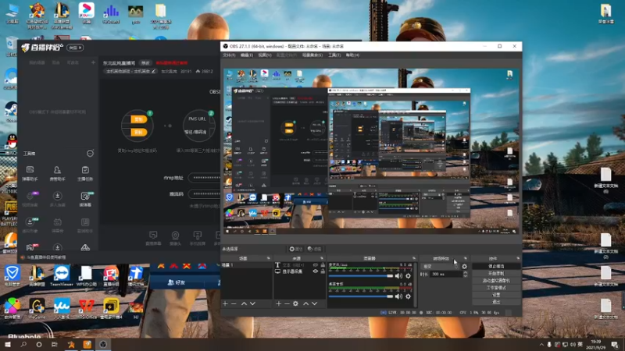Pop out the 控件 dock
This screenshot has width=625, height=351.
coord(518,258)
